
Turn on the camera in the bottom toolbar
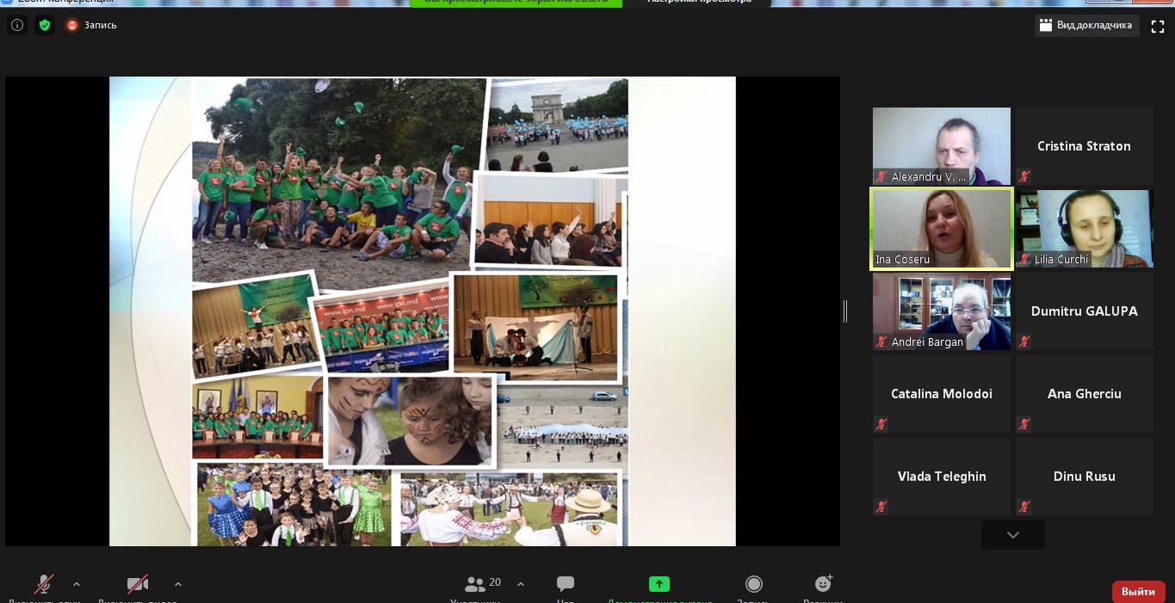[138, 585]
